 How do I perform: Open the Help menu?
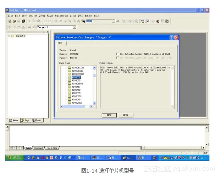click(x=96, y=16)
